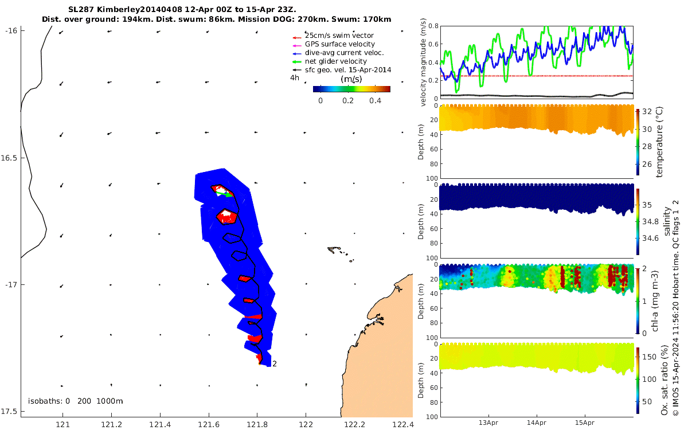Viewport: 688px width, 430px height.
Task: Click the temperature depth section panel
Action: [x=536, y=141]
